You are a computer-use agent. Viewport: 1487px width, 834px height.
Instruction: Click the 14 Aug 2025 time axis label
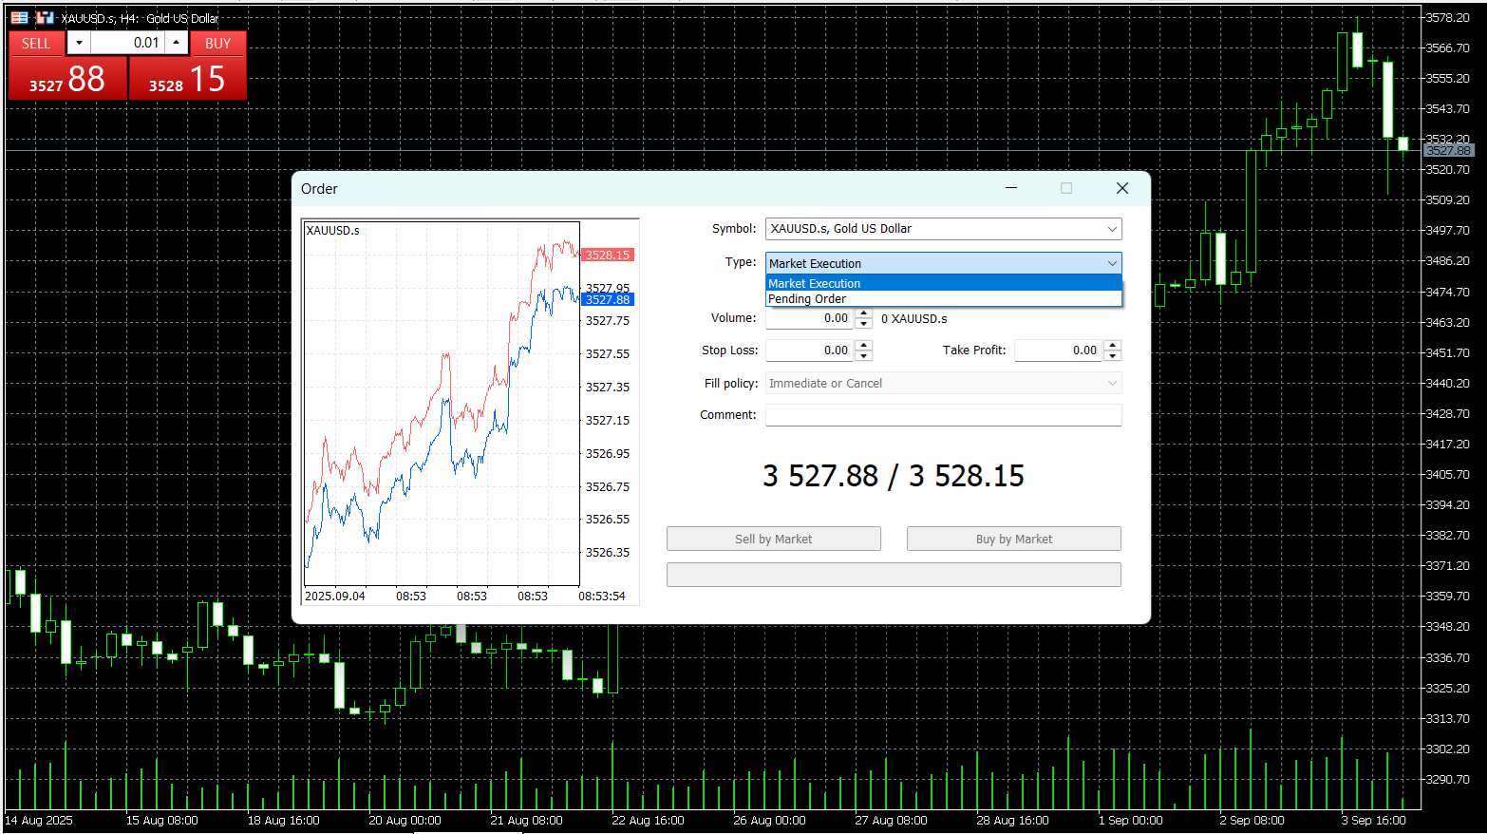(x=39, y=821)
